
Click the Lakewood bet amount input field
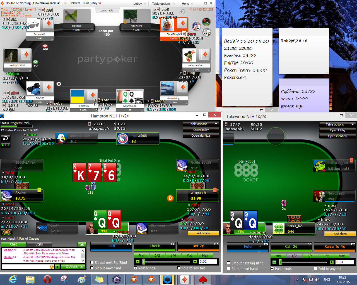click(344, 262)
